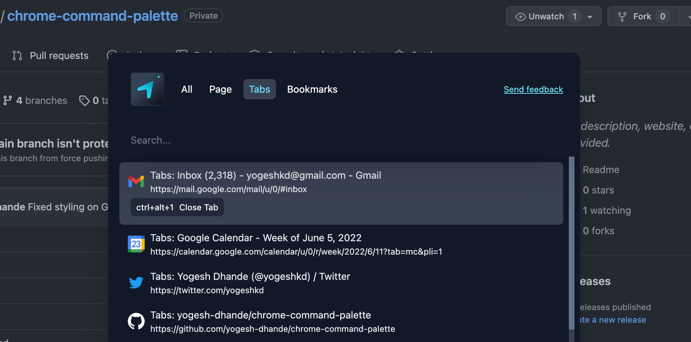Select the Google Calendar tab result

point(341,244)
